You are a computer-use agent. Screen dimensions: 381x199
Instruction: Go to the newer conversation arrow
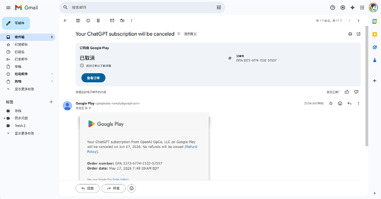click(x=350, y=20)
